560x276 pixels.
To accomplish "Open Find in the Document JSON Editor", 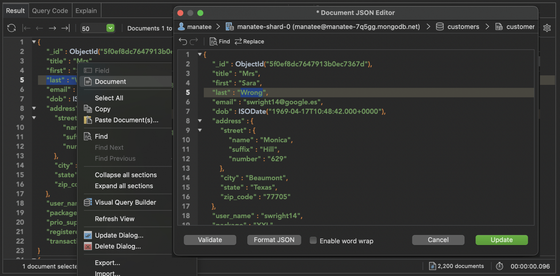I will [219, 41].
